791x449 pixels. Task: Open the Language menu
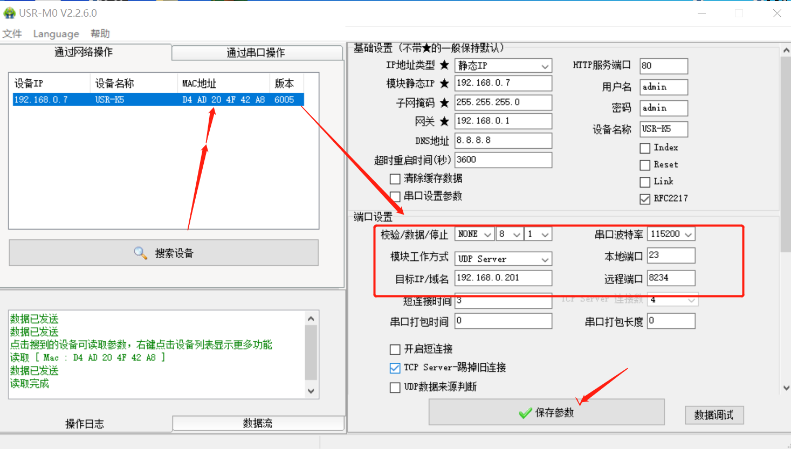(56, 34)
